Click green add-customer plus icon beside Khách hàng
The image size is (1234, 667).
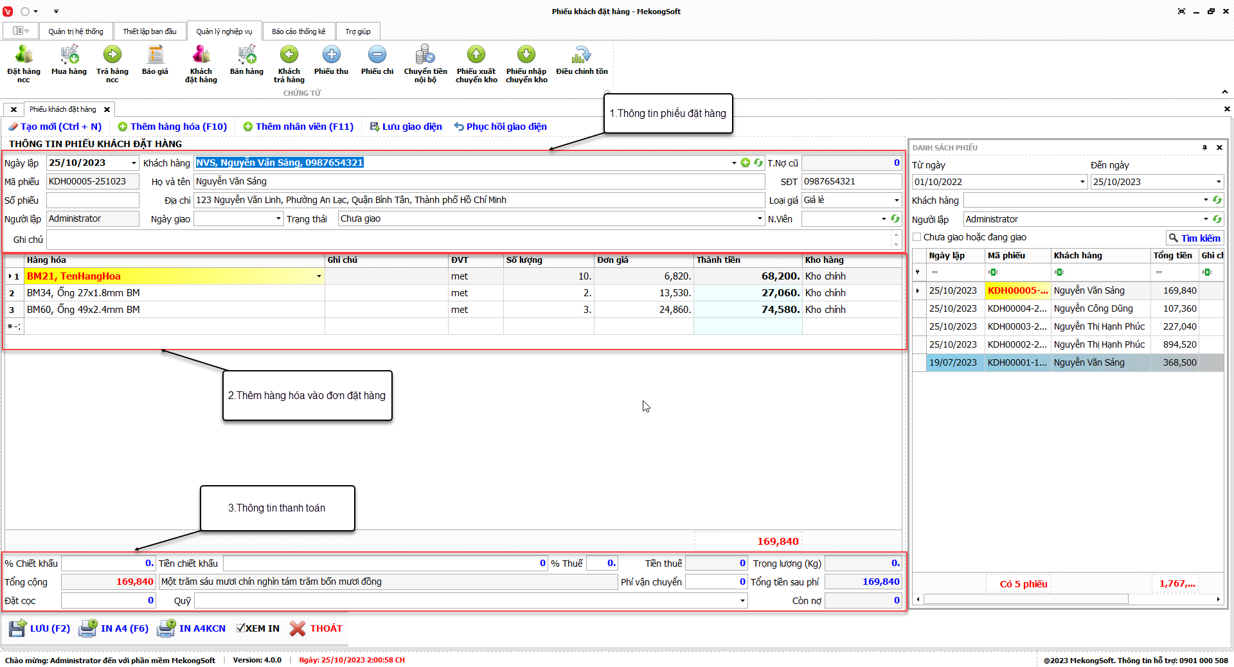coord(746,163)
